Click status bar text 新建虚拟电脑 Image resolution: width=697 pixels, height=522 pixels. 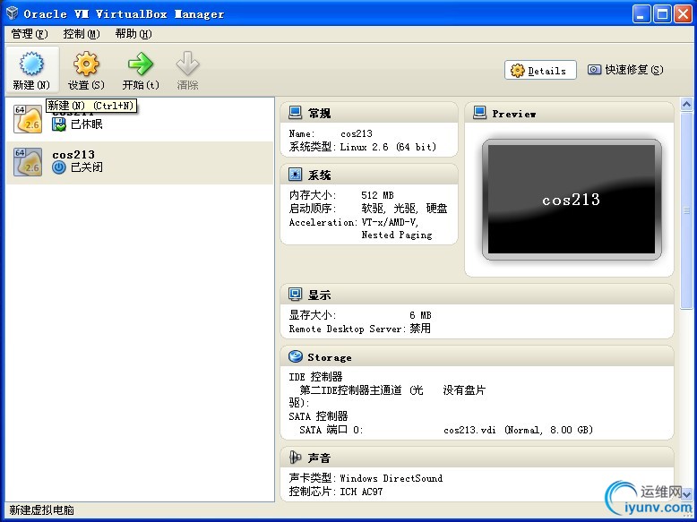[42, 510]
